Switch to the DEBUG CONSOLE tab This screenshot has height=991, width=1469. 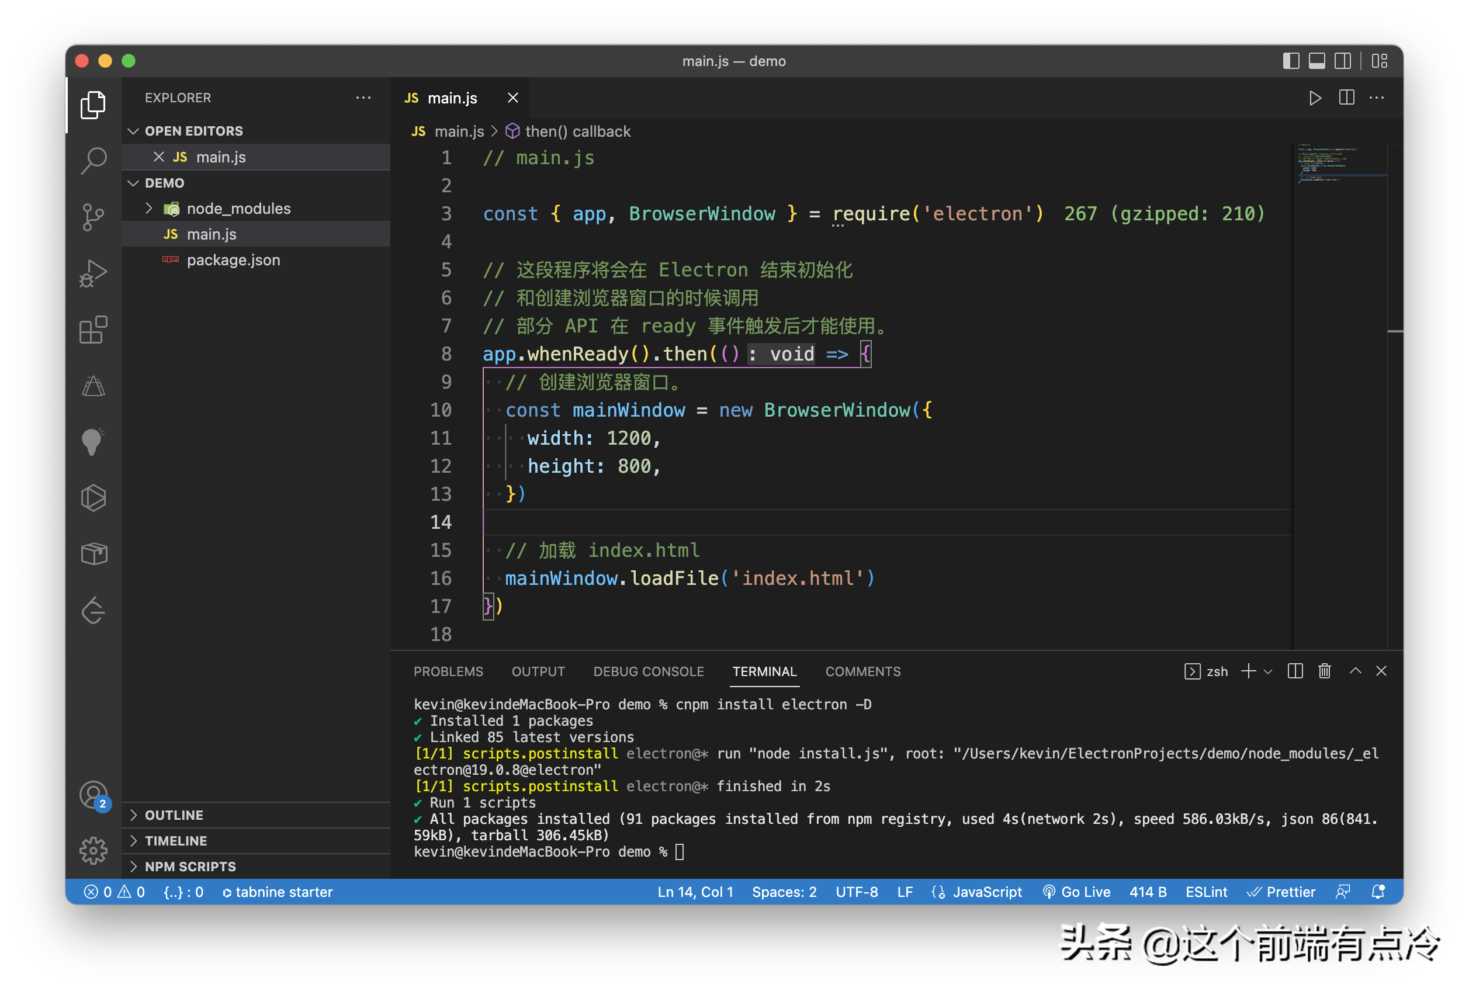tap(648, 671)
